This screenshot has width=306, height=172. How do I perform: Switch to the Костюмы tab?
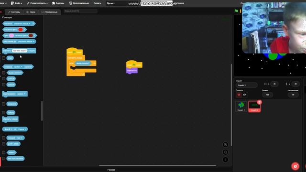(x=14, y=12)
